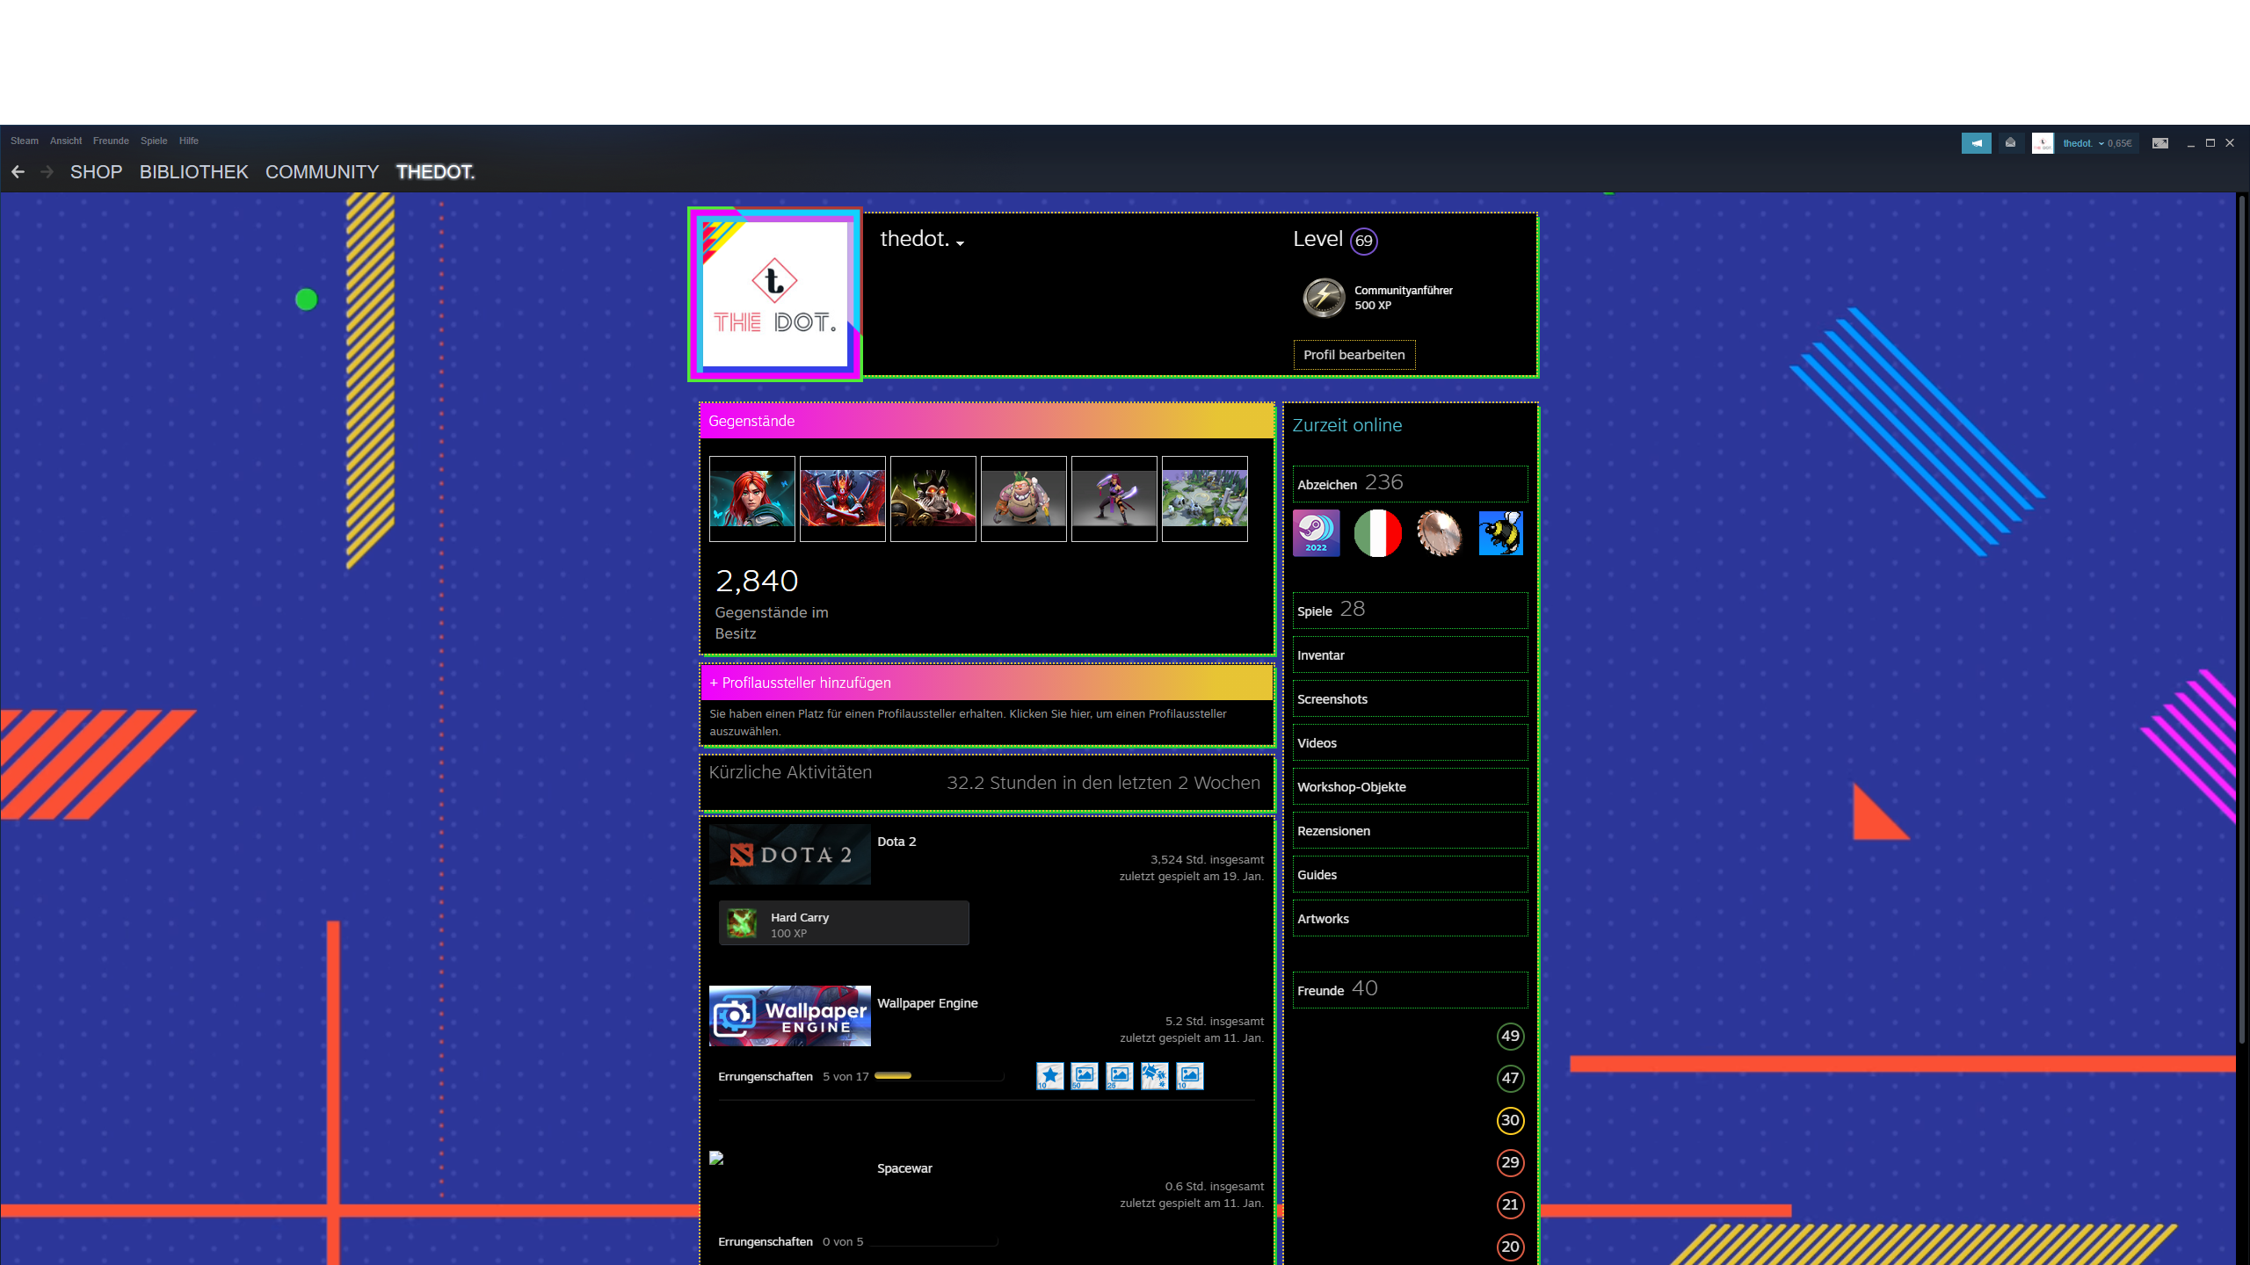
Task: Open the Steam 2022 badge
Action: [1317, 532]
